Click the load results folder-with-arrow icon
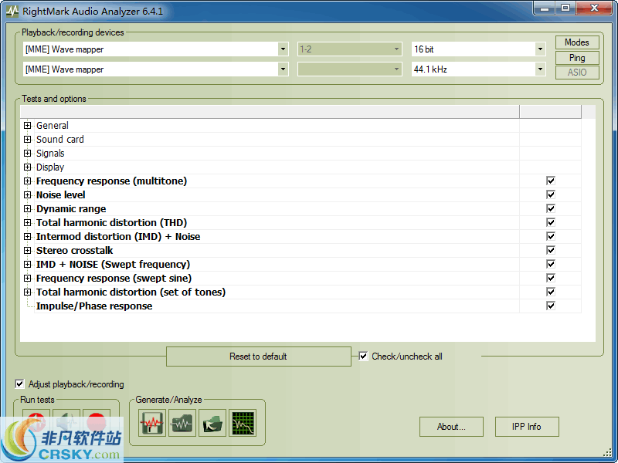 (x=212, y=423)
